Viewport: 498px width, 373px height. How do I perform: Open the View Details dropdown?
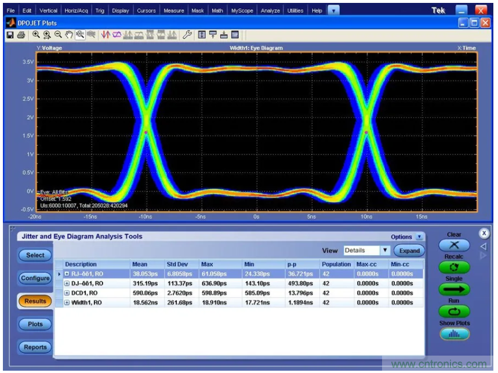coord(384,251)
